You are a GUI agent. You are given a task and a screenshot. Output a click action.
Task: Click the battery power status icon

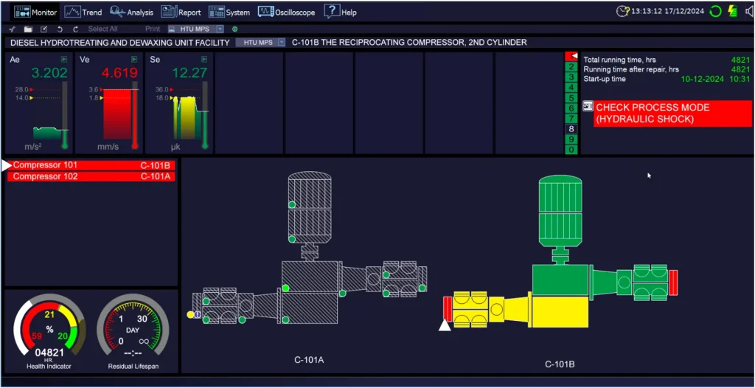click(x=732, y=11)
